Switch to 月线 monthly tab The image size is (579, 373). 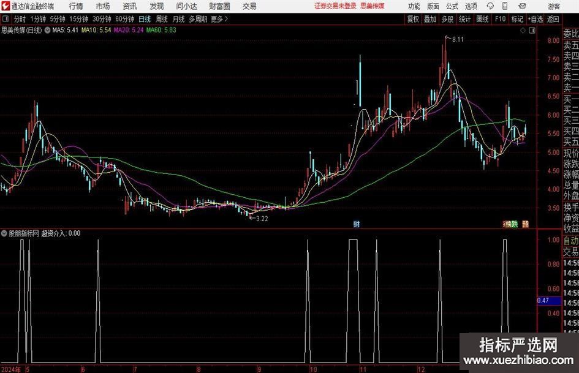pyautogui.click(x=178, y=19)
